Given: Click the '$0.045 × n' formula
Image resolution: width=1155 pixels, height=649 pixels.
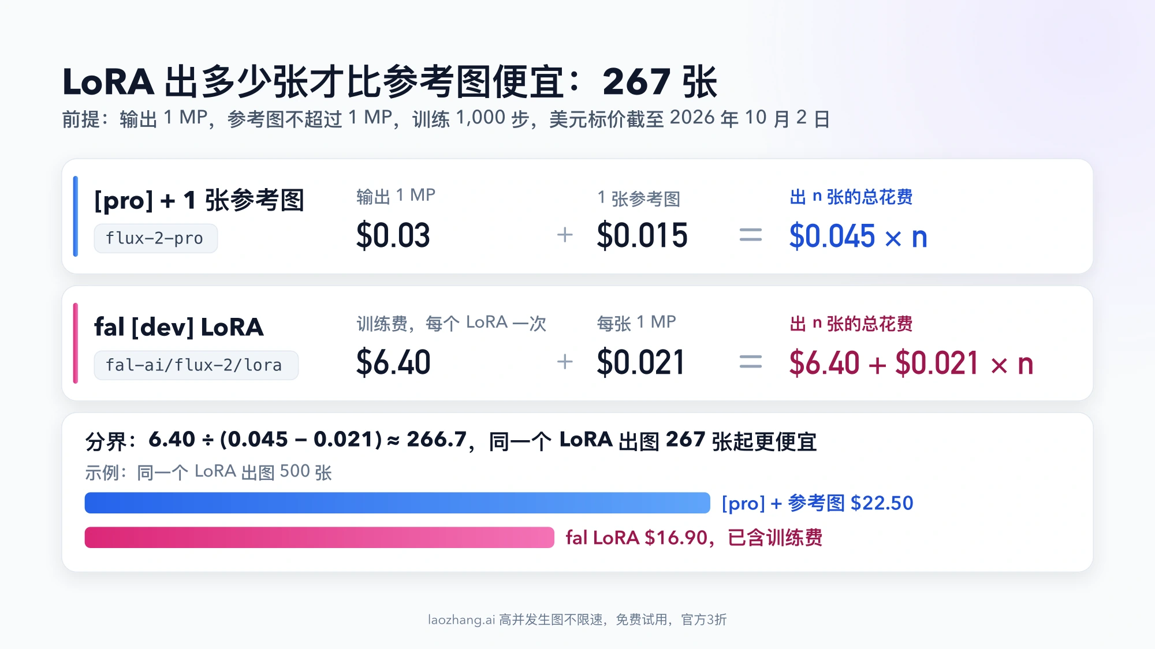Looking at the screenshot, I should tap(858, 237).
